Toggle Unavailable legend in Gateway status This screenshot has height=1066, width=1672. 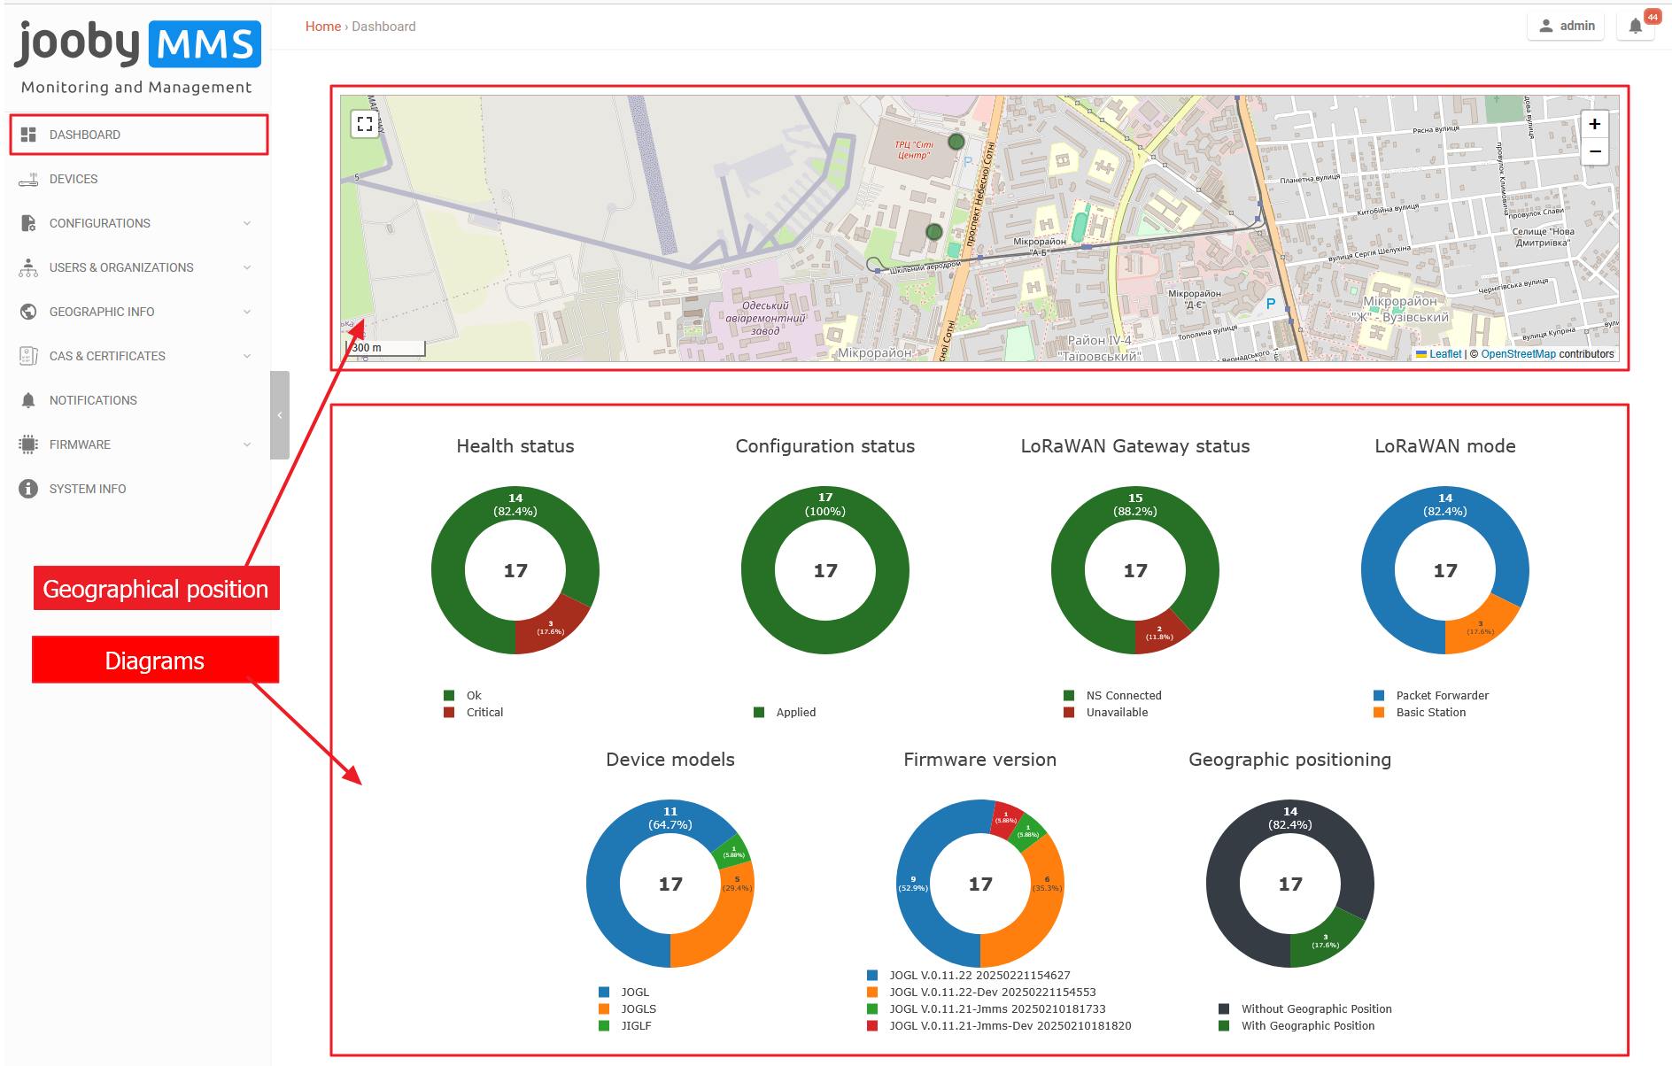point(1116,712)
